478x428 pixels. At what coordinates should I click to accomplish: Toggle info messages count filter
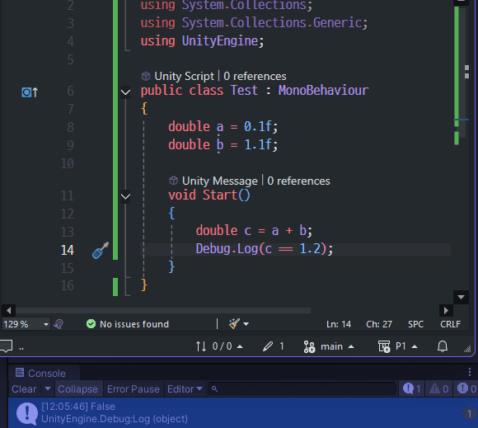point(411,388)
